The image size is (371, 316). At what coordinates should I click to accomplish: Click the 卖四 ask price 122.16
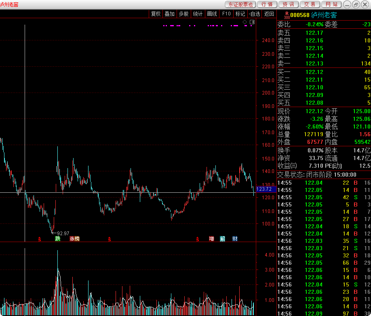pos(314,40)
